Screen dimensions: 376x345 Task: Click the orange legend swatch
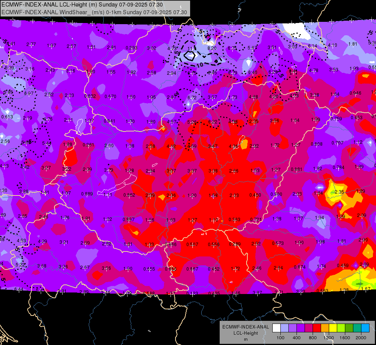[325, 328]
